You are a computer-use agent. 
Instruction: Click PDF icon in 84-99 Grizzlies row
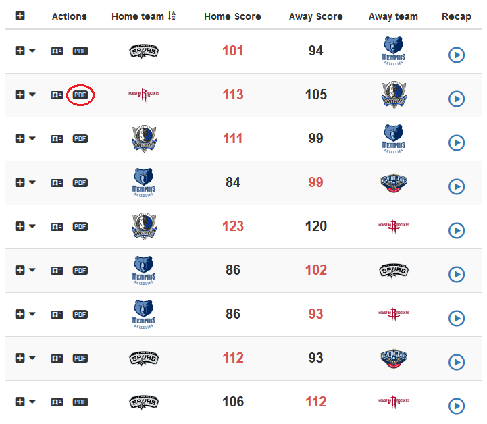coord(80,182)
